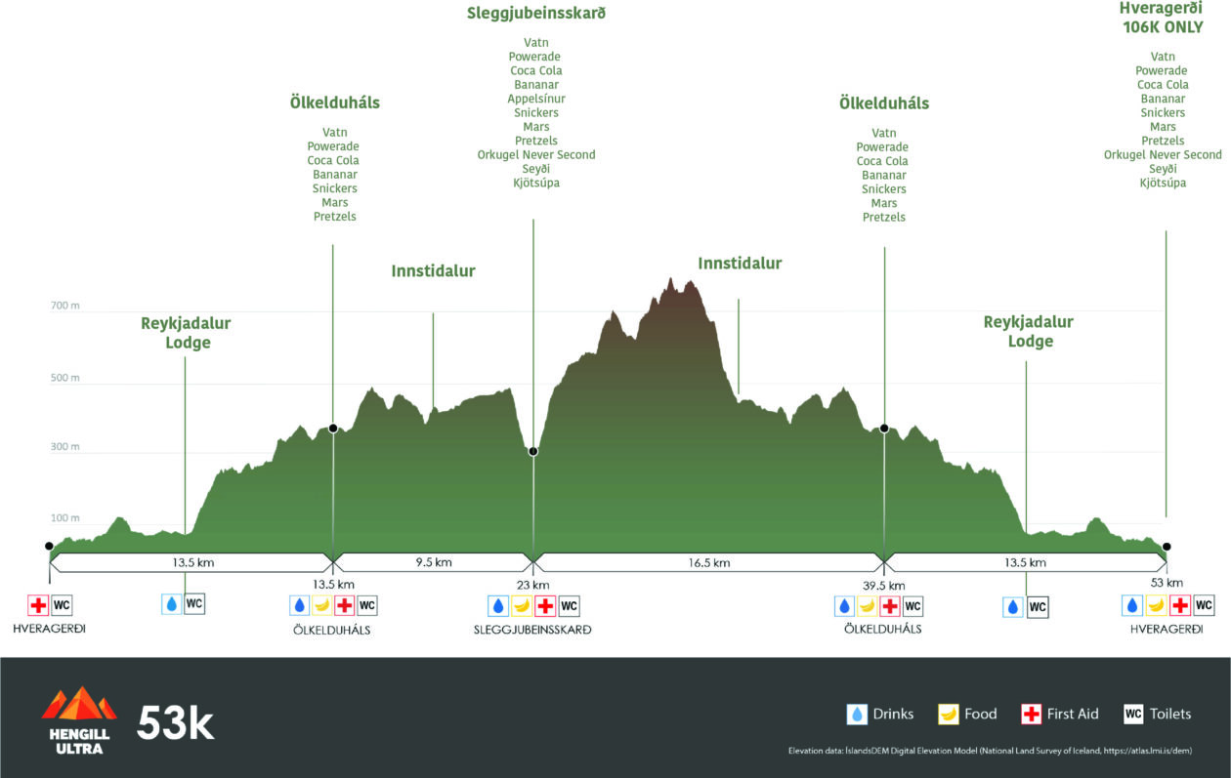Click 'Appelsínur' in Sleggjubeinsskarð supply list
The image size is (1231, 778).
tap(536, 99)
